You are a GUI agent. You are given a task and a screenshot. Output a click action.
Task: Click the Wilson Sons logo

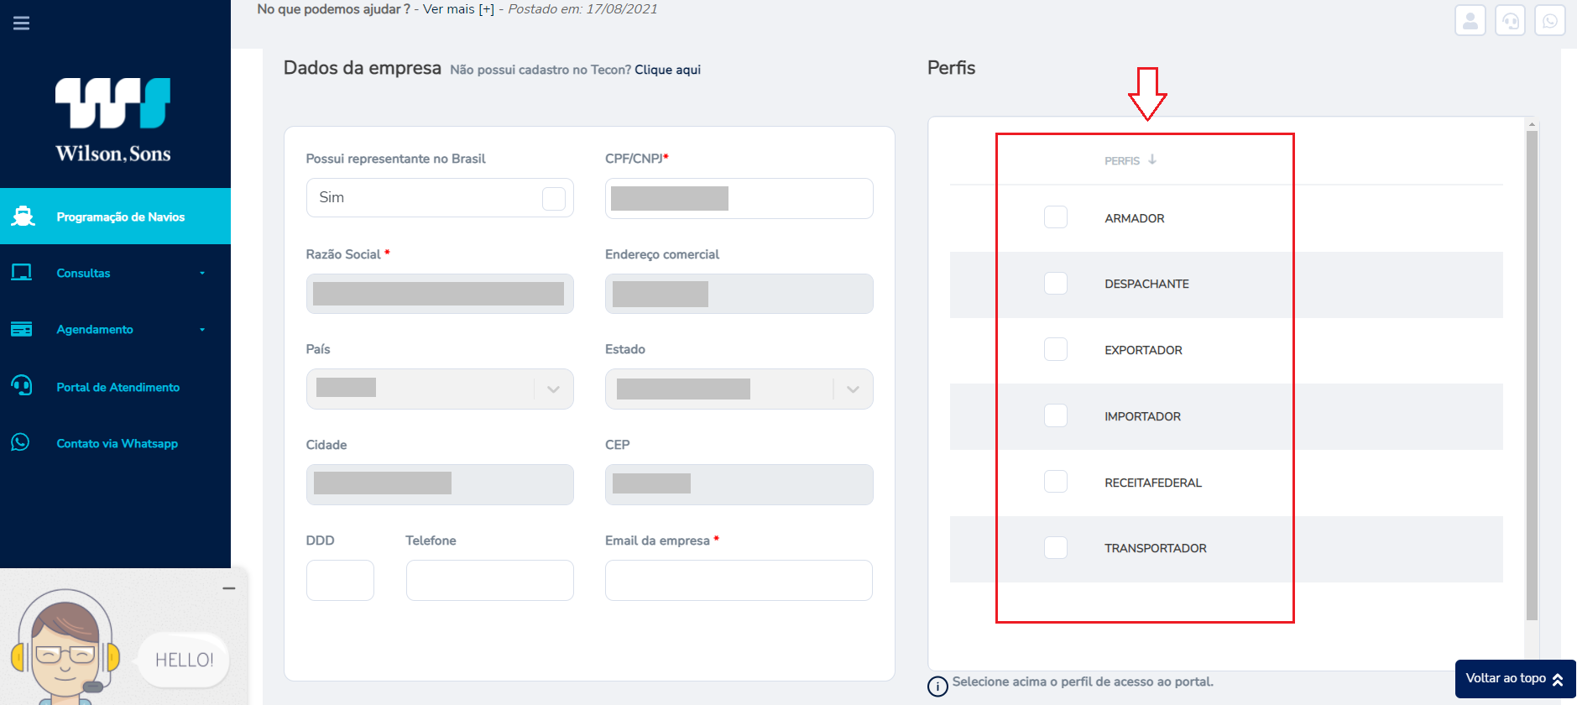pyautogui.click(x=113, y=120)
